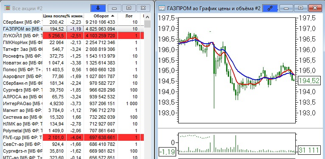Click the table icon in the "Все акции #2" title bar
Viewport: 325px width, 159px height.
pyautogui.click(x=7, y=8)
